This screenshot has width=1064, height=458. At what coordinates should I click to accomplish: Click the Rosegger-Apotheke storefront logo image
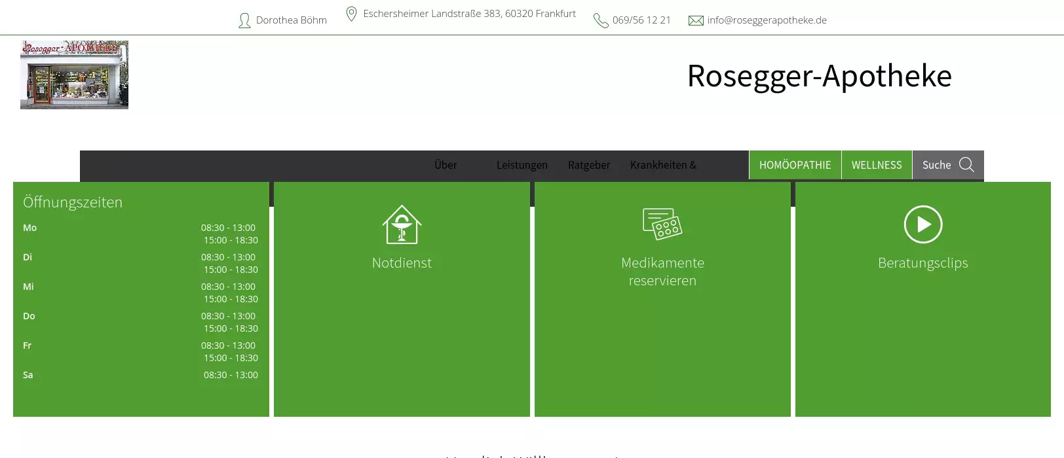[x=74, y=75]
